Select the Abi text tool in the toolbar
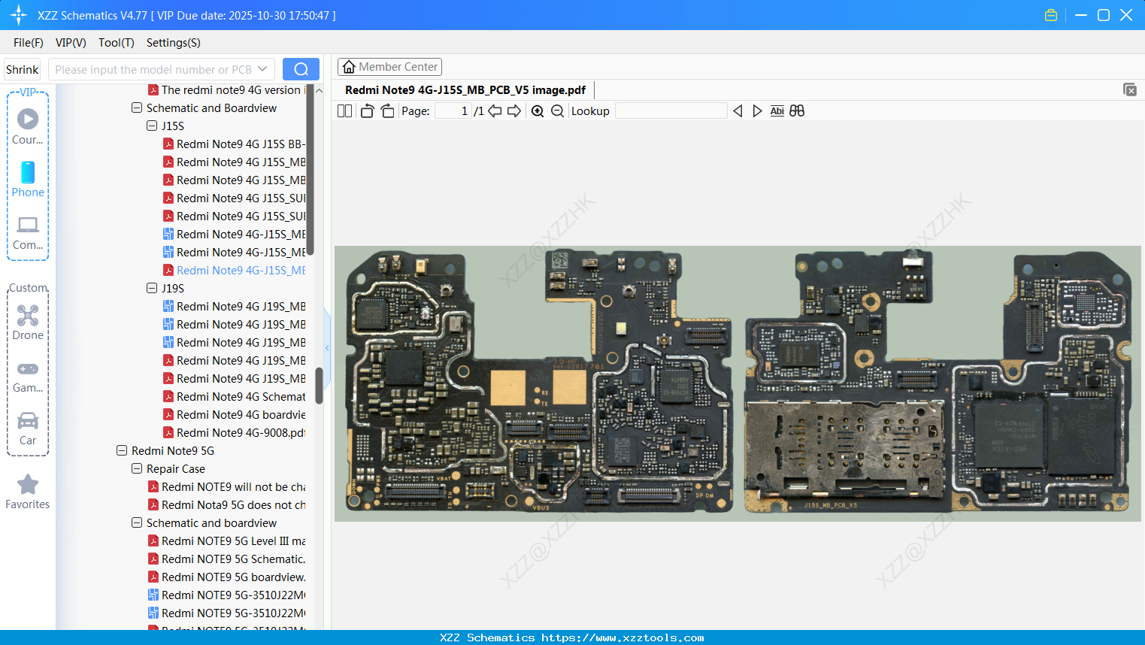 tap(777, 111)
